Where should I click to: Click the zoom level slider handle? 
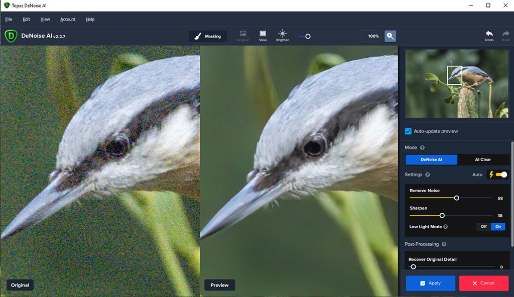point(308,37)
